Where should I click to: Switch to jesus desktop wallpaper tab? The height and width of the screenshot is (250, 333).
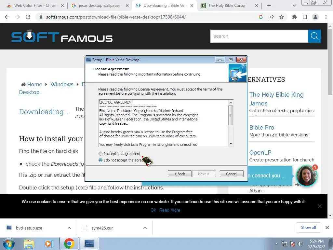coord(100,6)
